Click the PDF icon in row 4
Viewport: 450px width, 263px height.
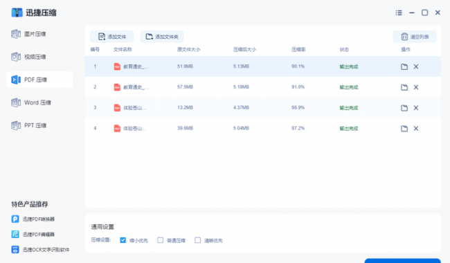(x=117, y=129)
